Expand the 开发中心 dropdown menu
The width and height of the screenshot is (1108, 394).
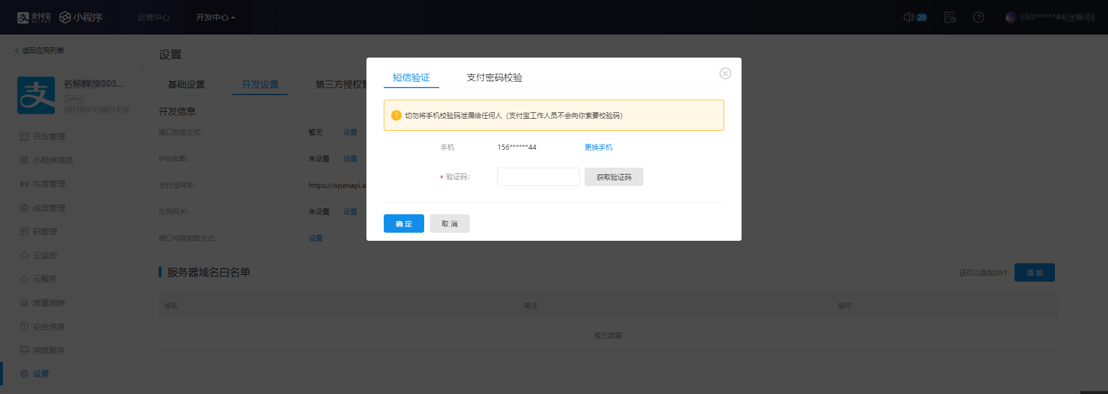[x=215, y=17]
